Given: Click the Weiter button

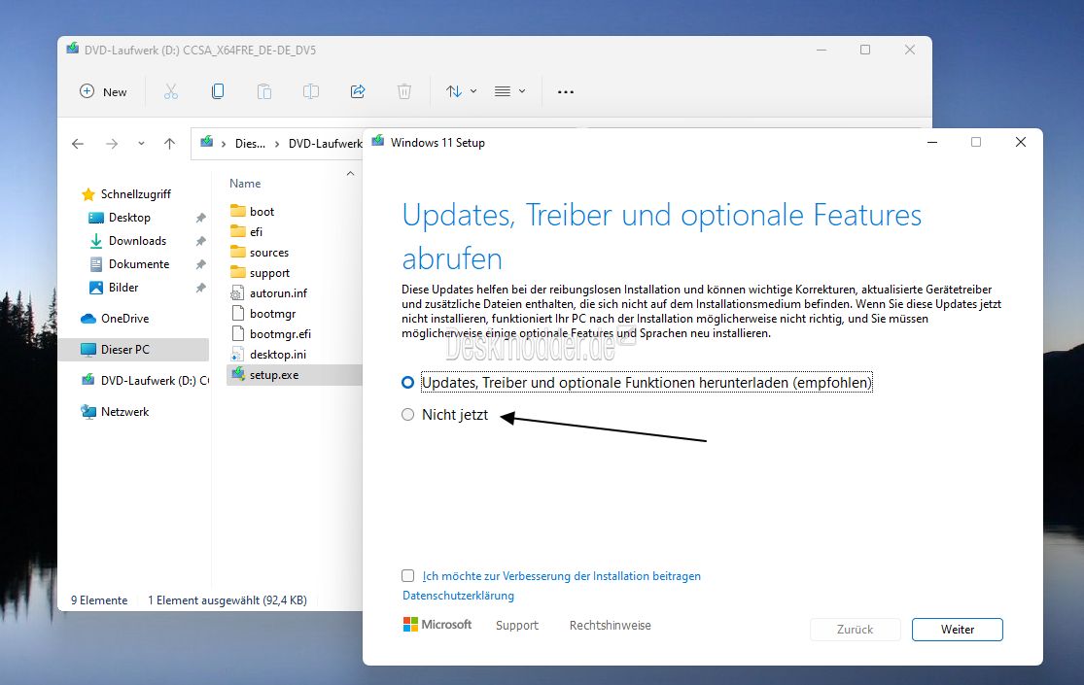Looking at the screenshot, I should click(958, 630).
